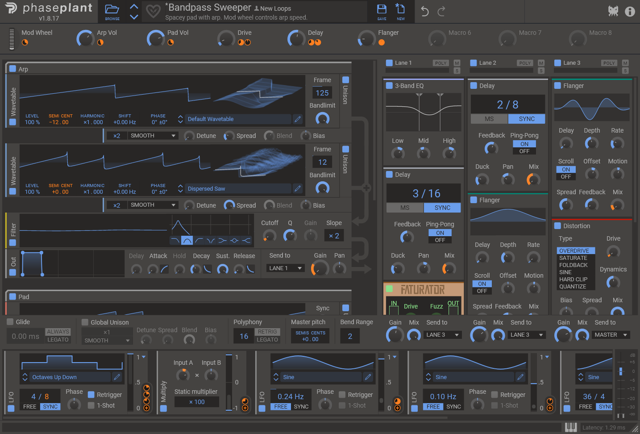Open the info button at top right
The width and height of the screenshot is (640, 434).
tap(630, 12)
